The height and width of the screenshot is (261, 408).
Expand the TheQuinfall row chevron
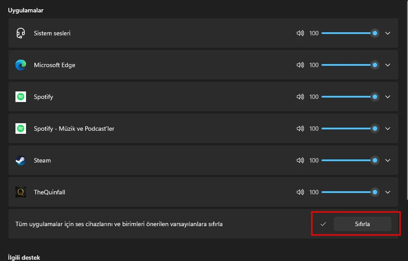coord(388,192)
